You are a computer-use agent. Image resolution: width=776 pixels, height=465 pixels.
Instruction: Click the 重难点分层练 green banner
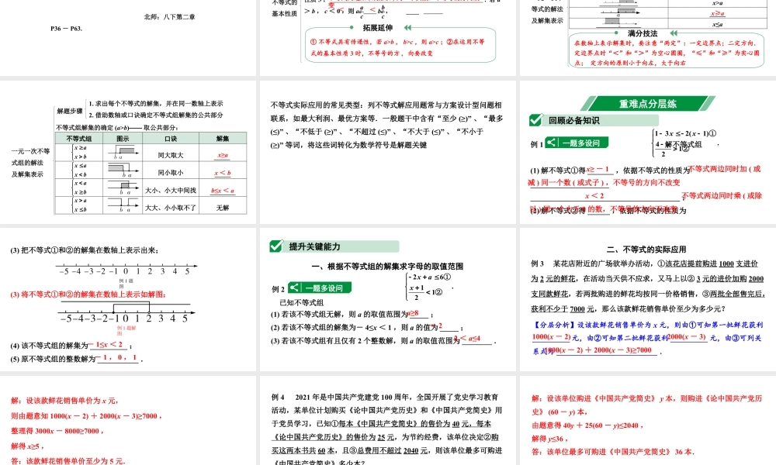(649, 104)
